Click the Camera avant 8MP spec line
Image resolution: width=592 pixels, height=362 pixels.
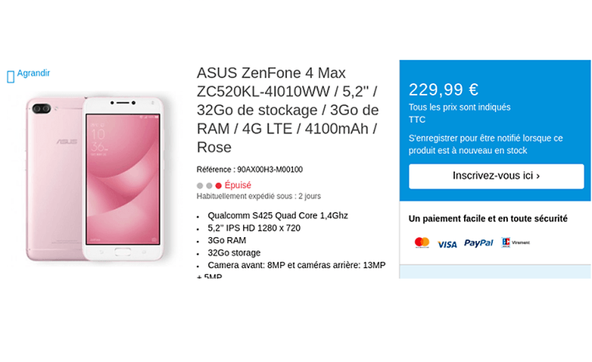click(296, 265)
